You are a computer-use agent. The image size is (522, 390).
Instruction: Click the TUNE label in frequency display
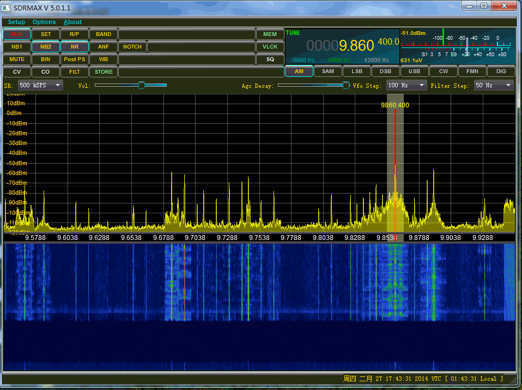(x=293, y=33)
